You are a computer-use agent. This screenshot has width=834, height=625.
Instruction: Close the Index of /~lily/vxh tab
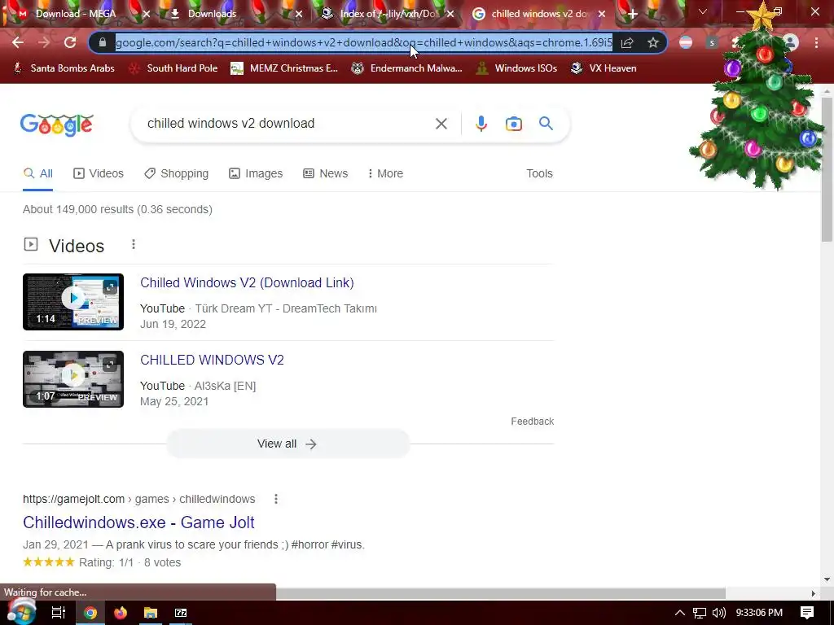click(450, 15)
